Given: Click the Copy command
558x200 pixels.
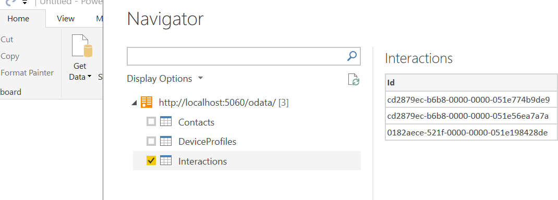Looking at the screenshot, I should pos(10,56).
